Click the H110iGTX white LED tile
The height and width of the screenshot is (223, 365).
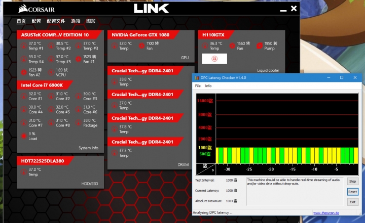coord(214,59)
